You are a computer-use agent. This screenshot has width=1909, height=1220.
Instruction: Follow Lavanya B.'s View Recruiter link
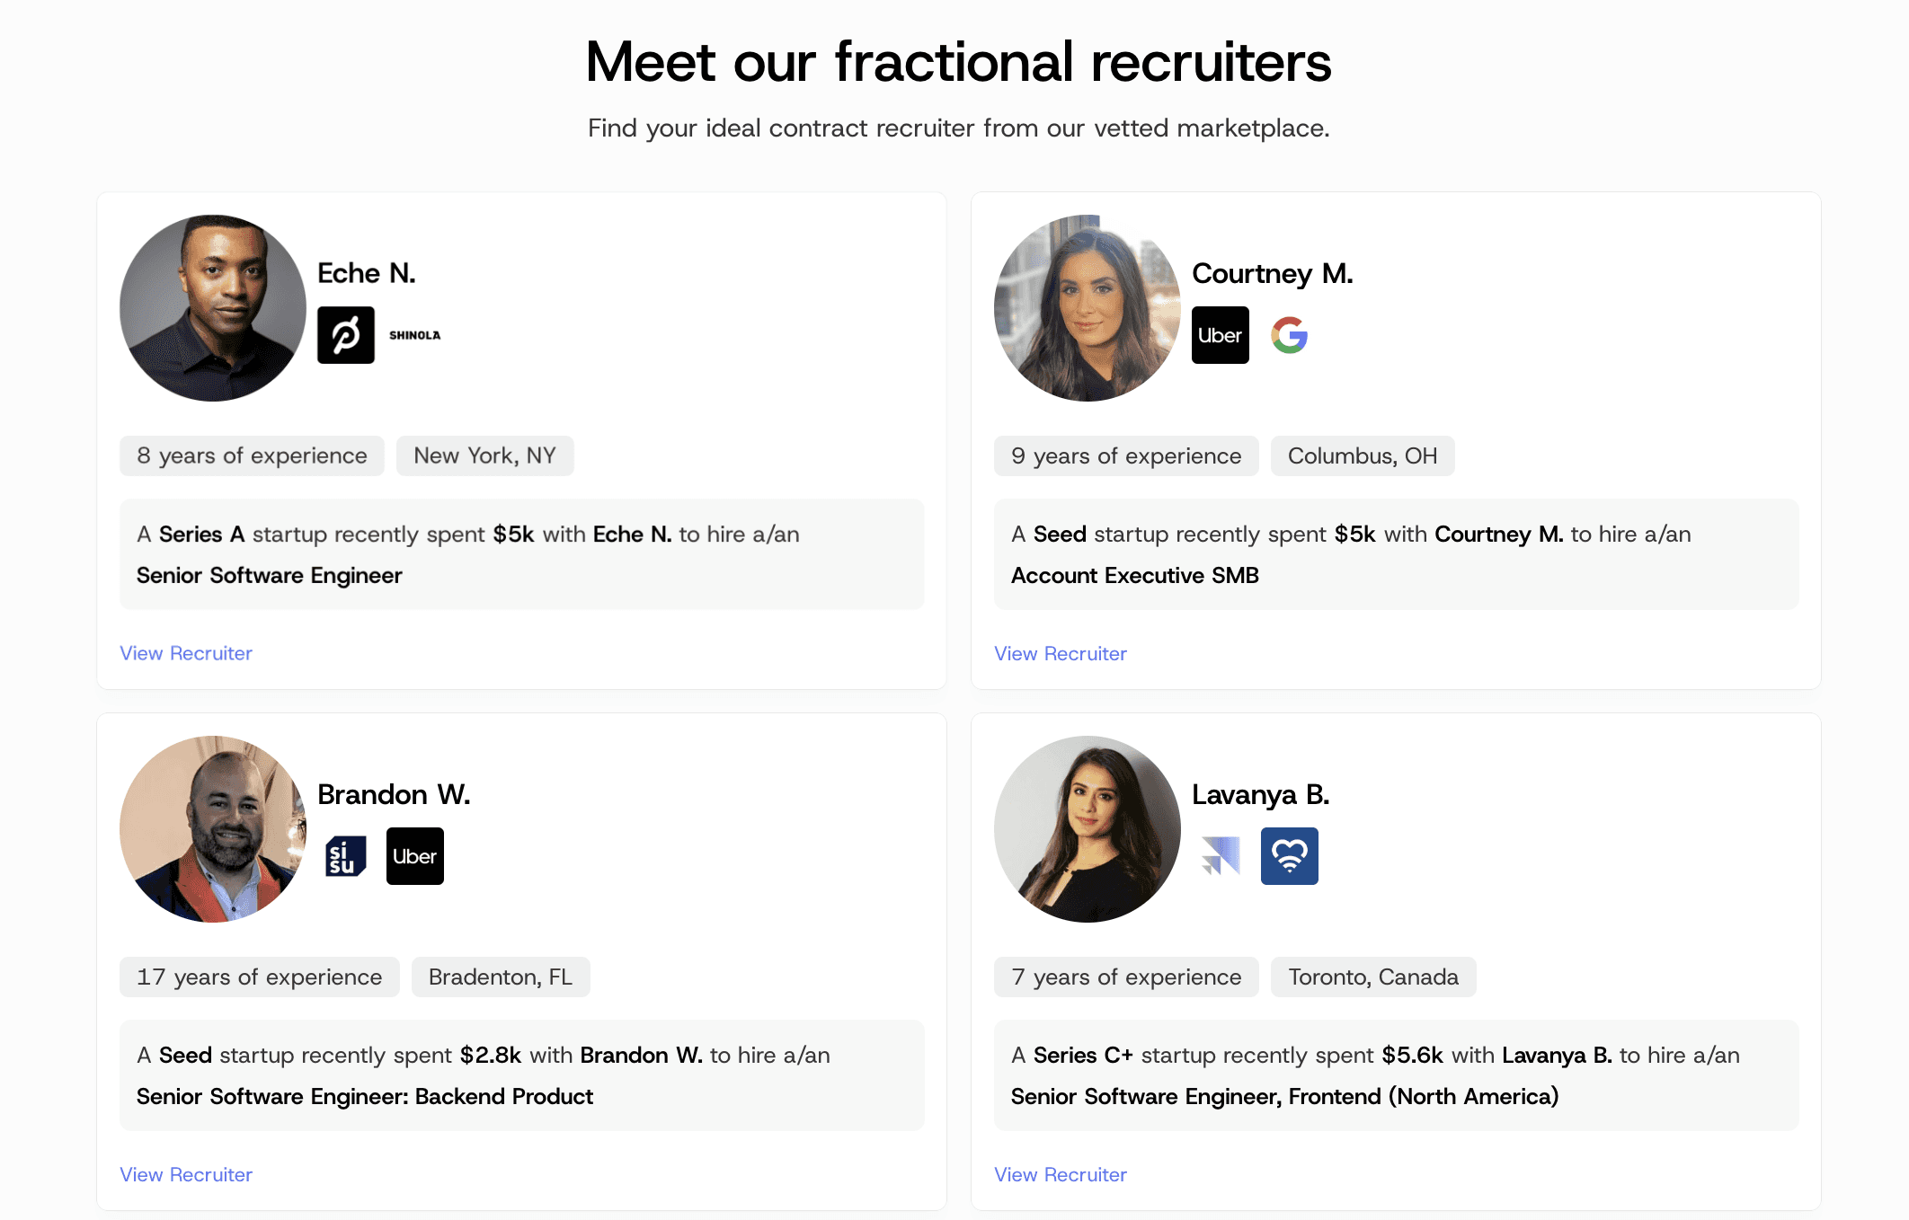click(x=1060, y=1174)
